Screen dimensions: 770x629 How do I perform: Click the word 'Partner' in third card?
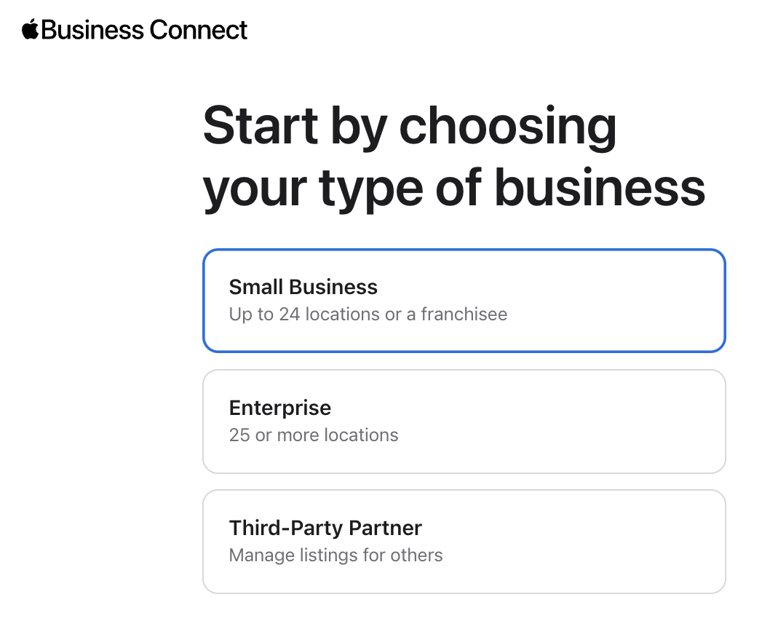pos(385,529)
